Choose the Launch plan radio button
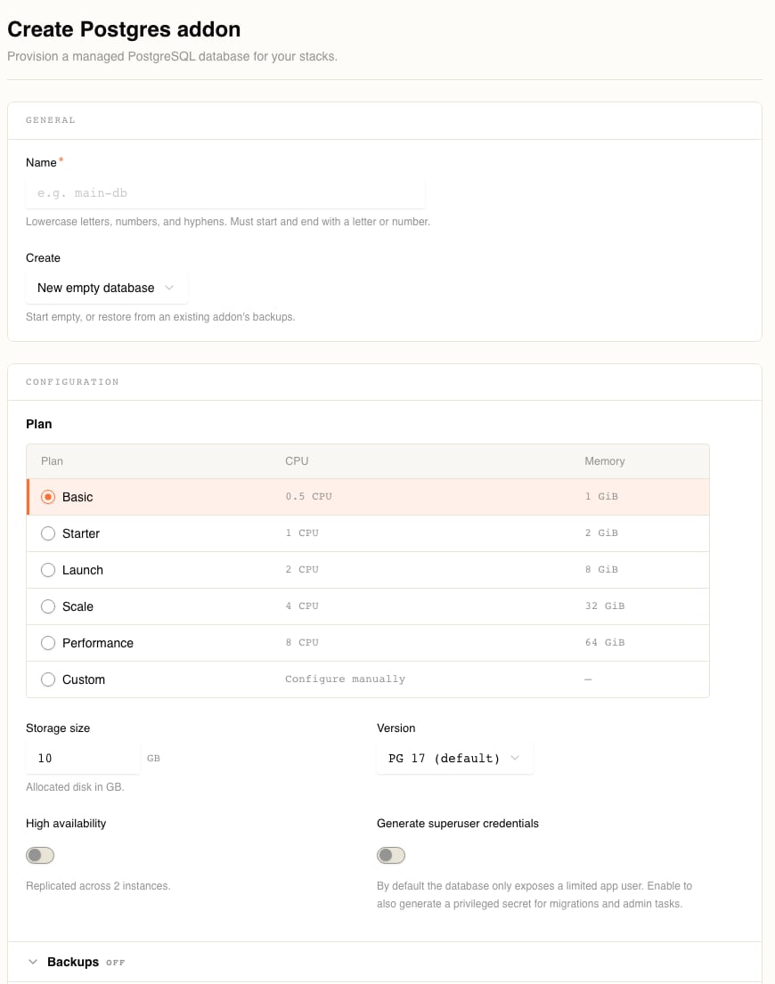This screenshot has width=775, height=984. pyautogui.click(x=48, y=570)
